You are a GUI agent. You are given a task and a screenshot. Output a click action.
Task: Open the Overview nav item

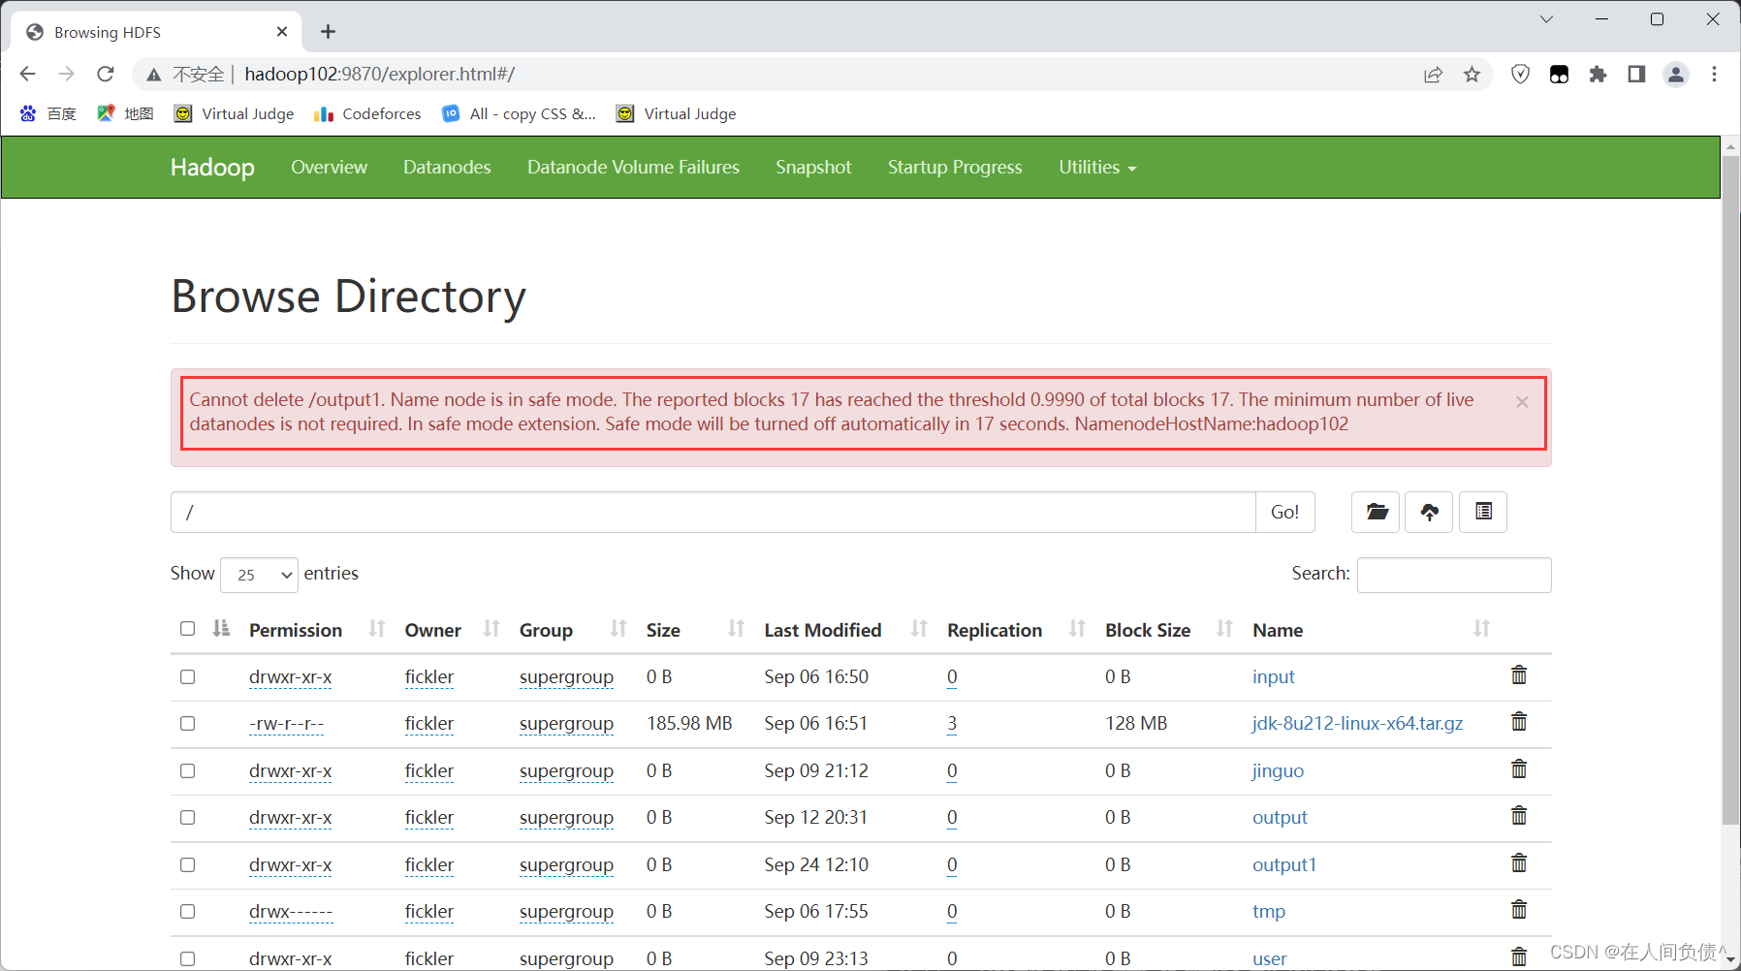(x=330, y=167)
